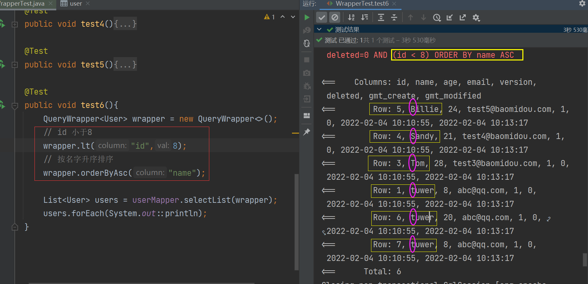
Task: Switch to WrapperTest.java editor tab
Action: (x=22, y=4)
